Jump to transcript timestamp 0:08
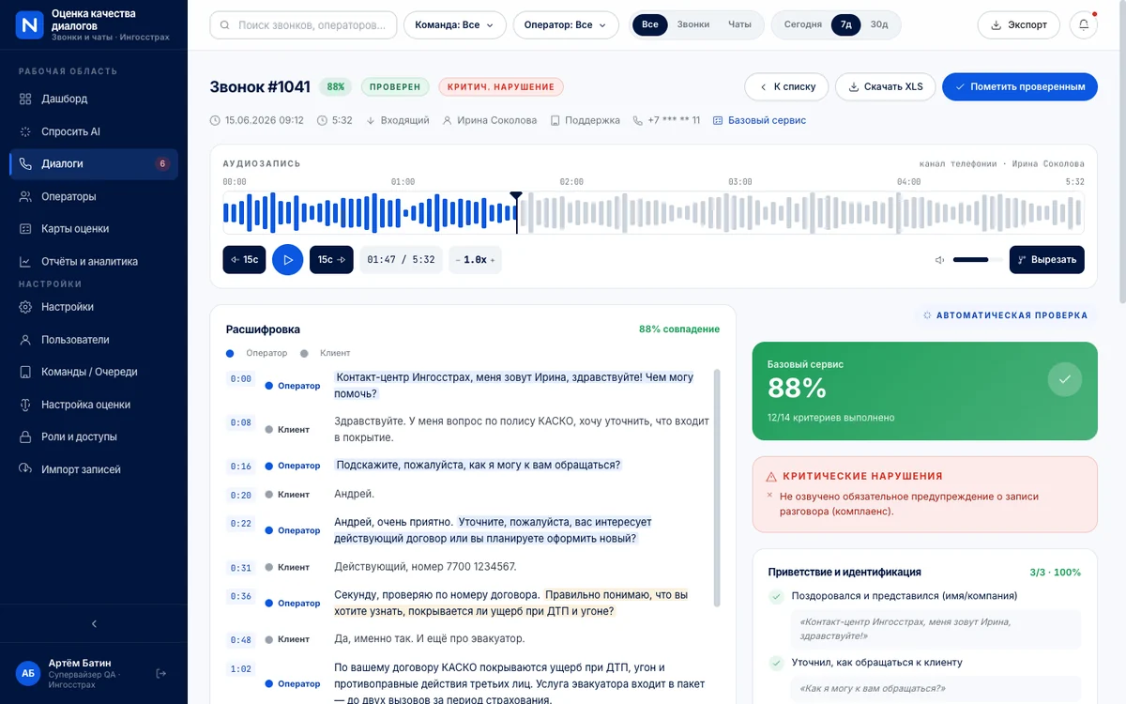Viewport: 1126px width, 704px height. (x=240, y=423)
